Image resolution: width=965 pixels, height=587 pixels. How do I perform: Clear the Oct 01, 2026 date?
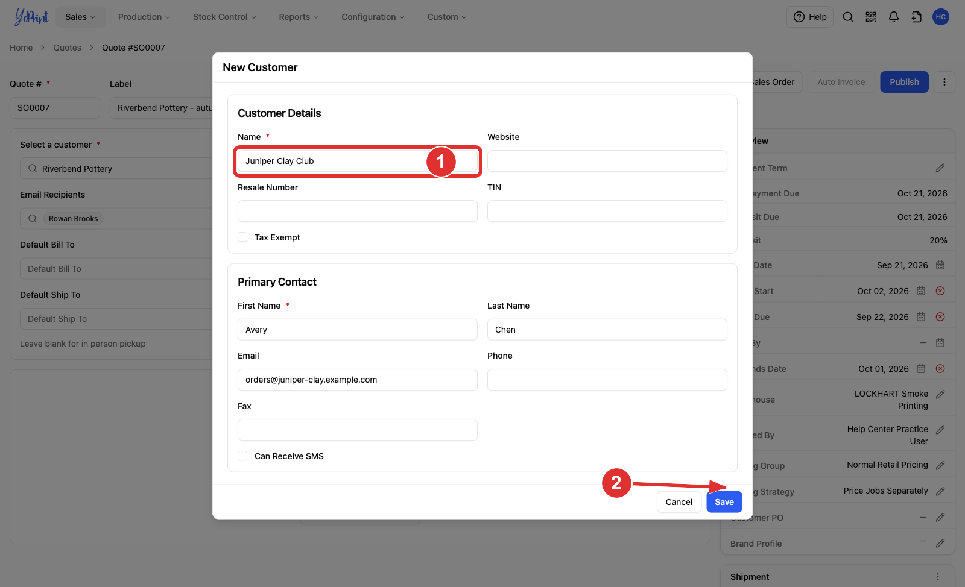940,369
